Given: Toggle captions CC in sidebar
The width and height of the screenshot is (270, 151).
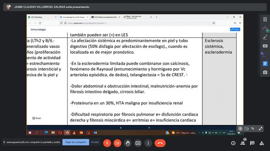Looking at the screenshot, I should click(265, 46).
